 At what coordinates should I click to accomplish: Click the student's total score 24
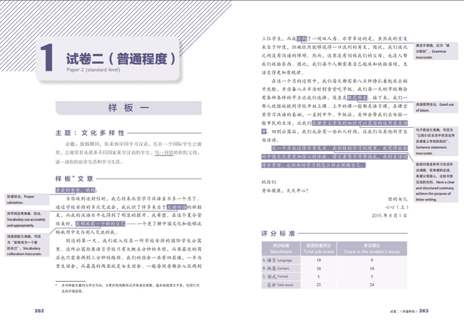click(372, 285)
